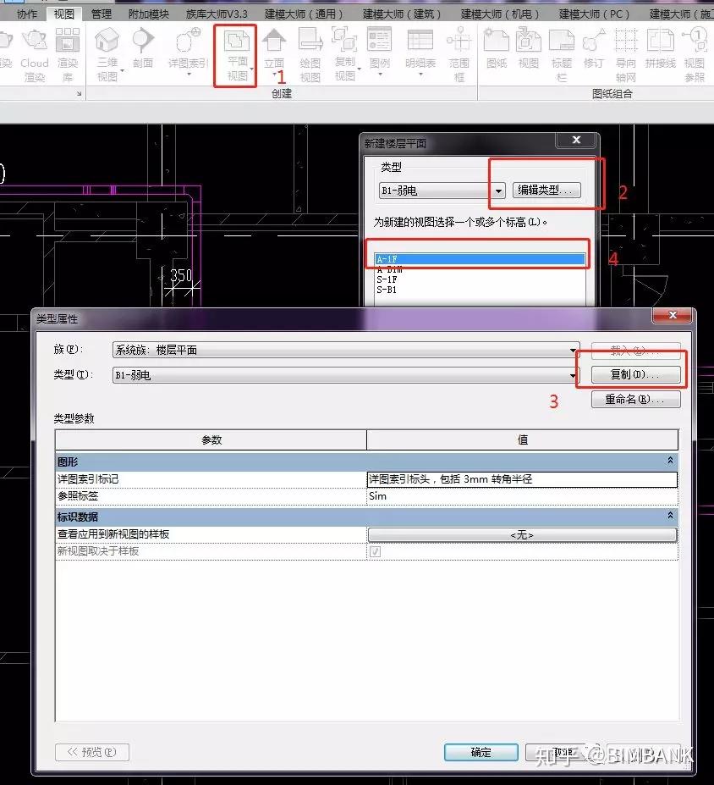Close the 新建楼层平面 dialog
Viewport: 714px width, 785px height.
point(576,141)
